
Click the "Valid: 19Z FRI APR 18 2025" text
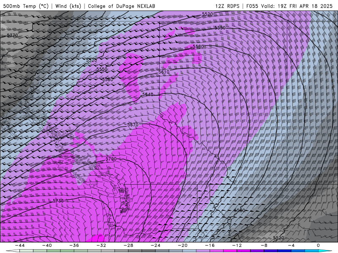[x=297, y=6]
